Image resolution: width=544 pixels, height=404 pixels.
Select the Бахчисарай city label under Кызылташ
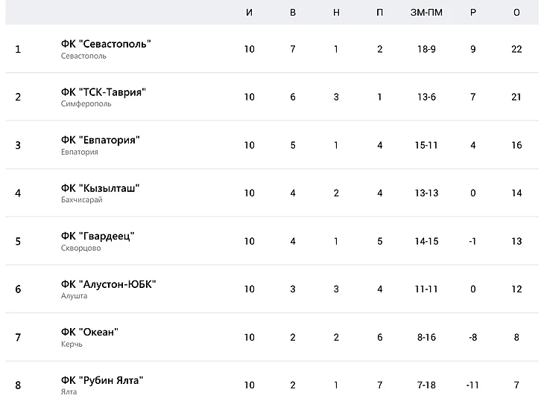click(x=81, y=200)
